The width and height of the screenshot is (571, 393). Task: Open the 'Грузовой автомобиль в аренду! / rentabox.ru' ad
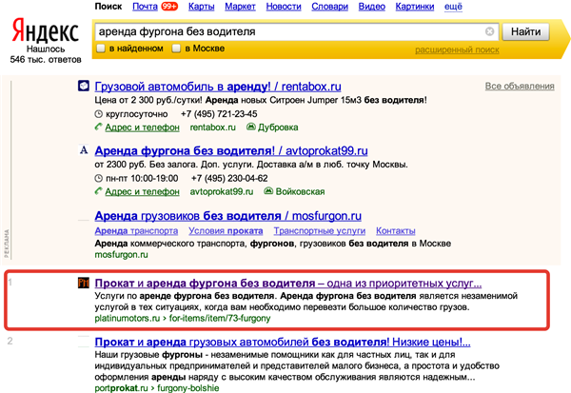coord(218,87)
